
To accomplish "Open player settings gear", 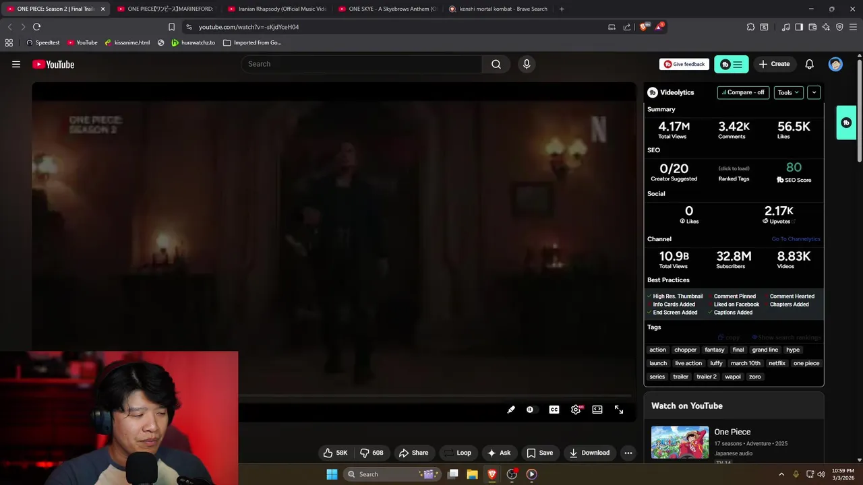I will [x=576, y=410].
